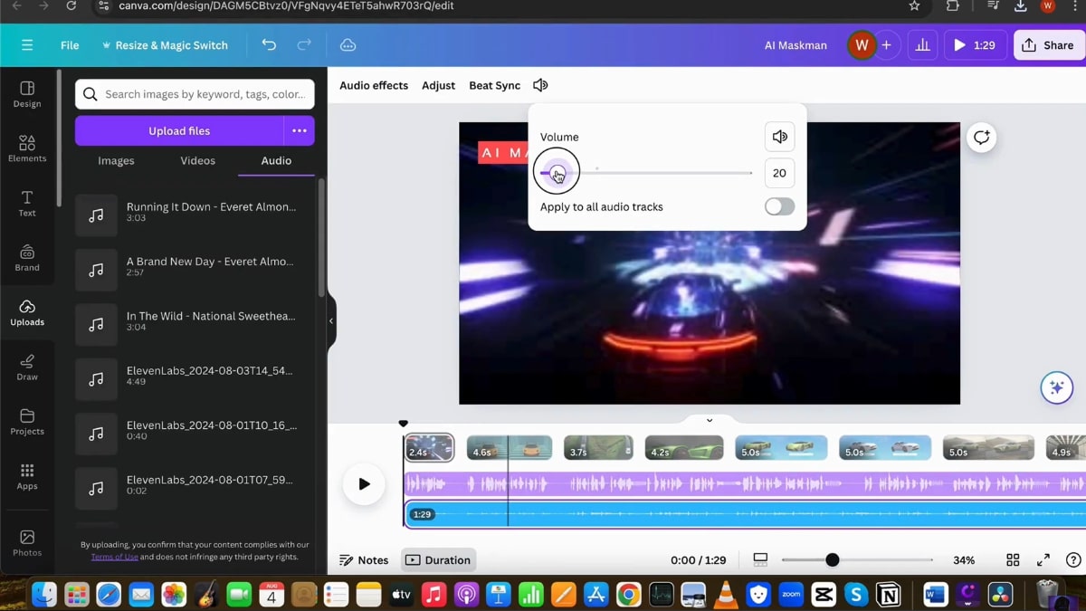Collapse the timeline with the down chevron
Viewport: 1086px width, 611px height.
pyautogui.click(x=709, y=419)
